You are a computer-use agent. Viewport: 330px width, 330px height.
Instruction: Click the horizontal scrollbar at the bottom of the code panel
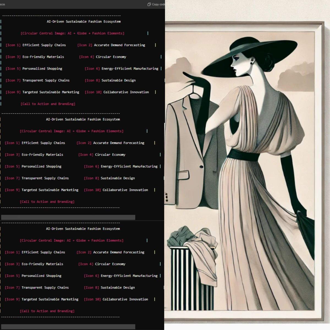pyautogui.click(x=68, y=327)
